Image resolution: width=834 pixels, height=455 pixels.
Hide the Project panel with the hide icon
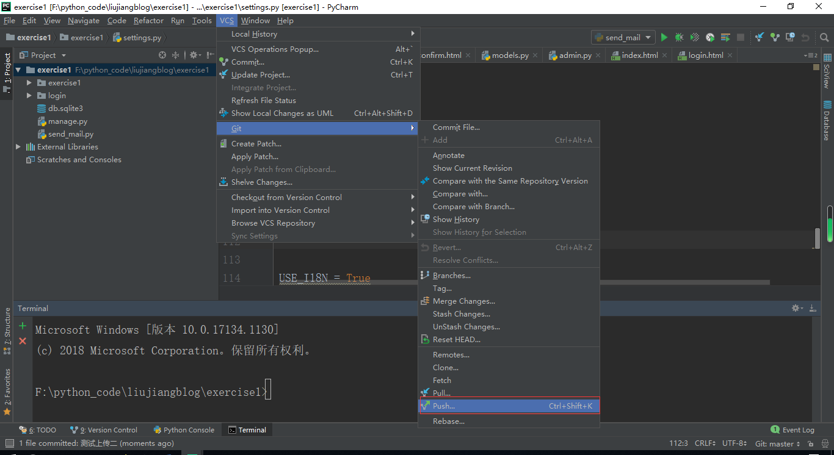tap(210, 55)
